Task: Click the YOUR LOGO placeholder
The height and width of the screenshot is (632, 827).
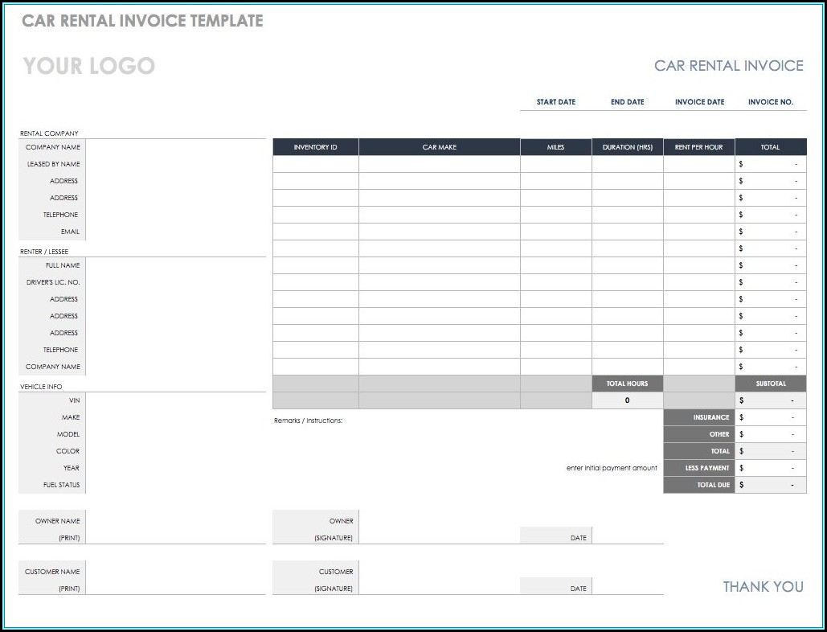Action: (x=88, y=66)
